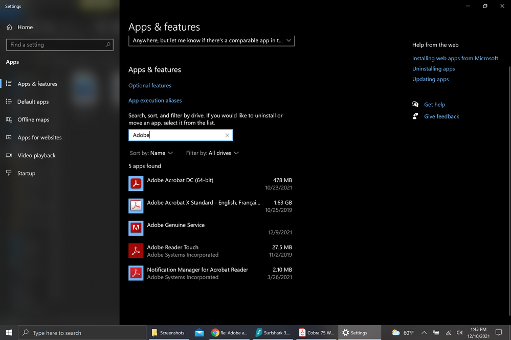Select the Startup sidebar icon
This screenshot has width=511, height=340.
[x=9, y=173]
